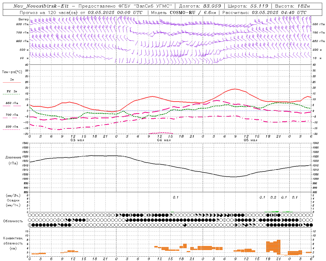The height and width of the screenshot is (261, 326).
Task: Click the Давление pressure panel label
Action: click(x=13, y=158)
